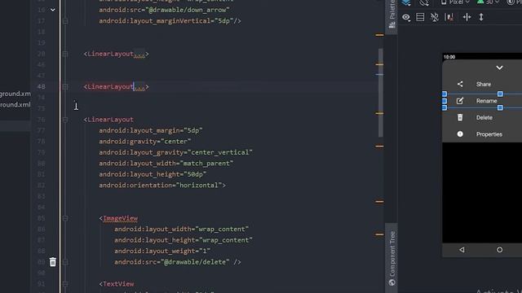The width and height of the screenshot is (522, 293).
Task: Select the Delete trash icon in preview
Action: 460,117
